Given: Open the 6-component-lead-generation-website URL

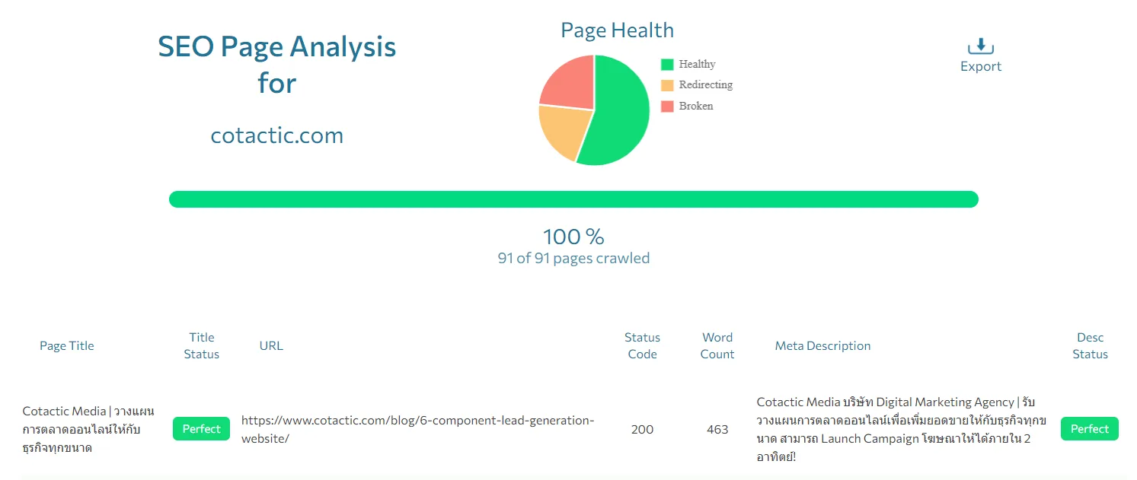Looking at the screenshot, I should (x=417, y=429).
